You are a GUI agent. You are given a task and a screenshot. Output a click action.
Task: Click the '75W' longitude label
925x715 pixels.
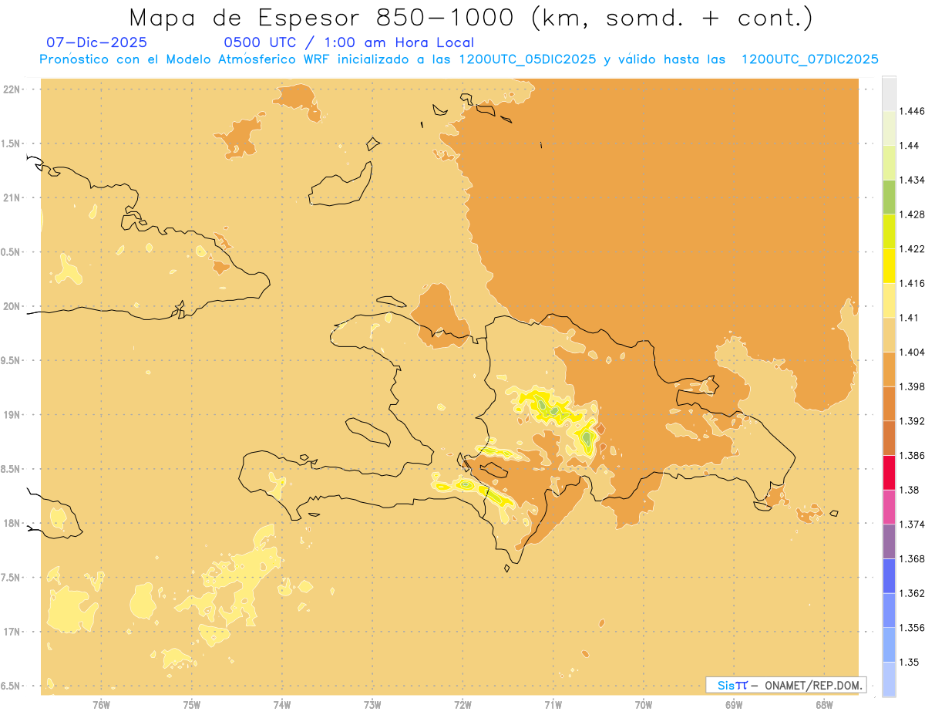pyautogui.click(x=192, y=704)
